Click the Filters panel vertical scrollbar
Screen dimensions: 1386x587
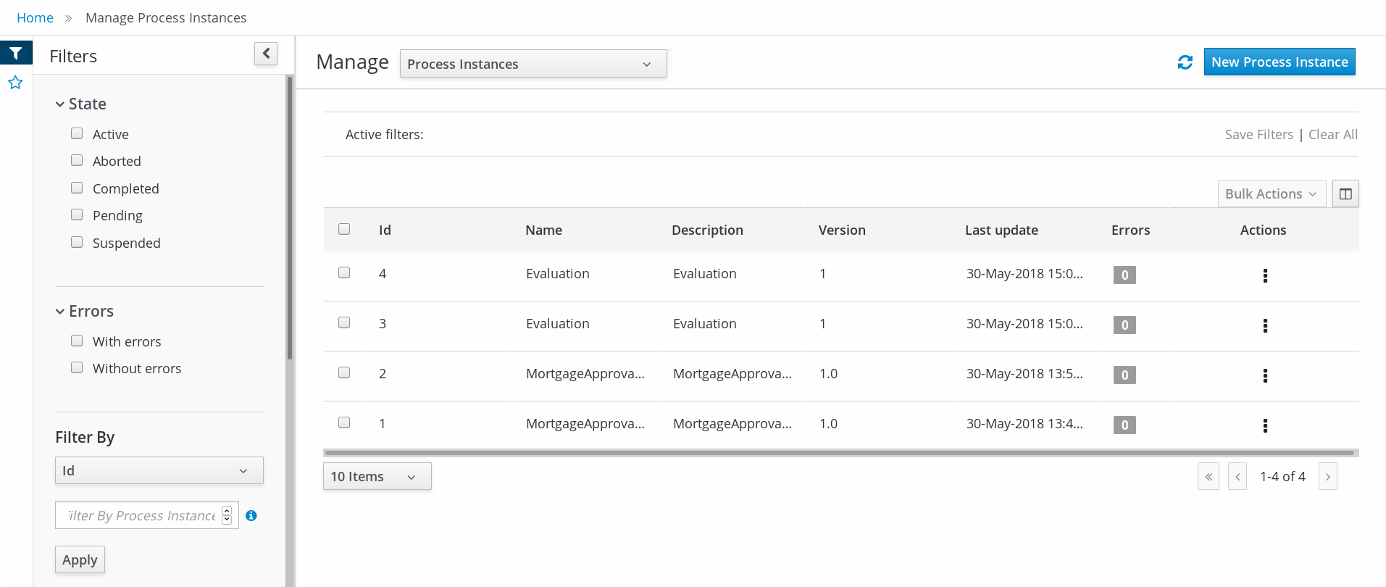[x=290, y=217]
